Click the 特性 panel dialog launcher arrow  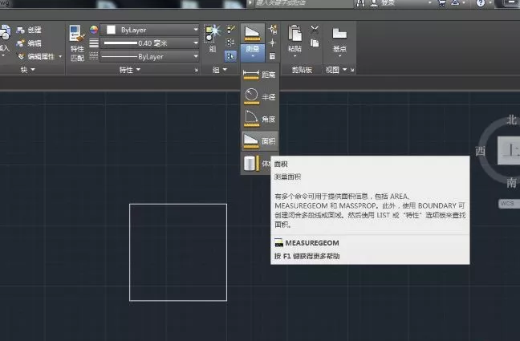coord(196,70)
